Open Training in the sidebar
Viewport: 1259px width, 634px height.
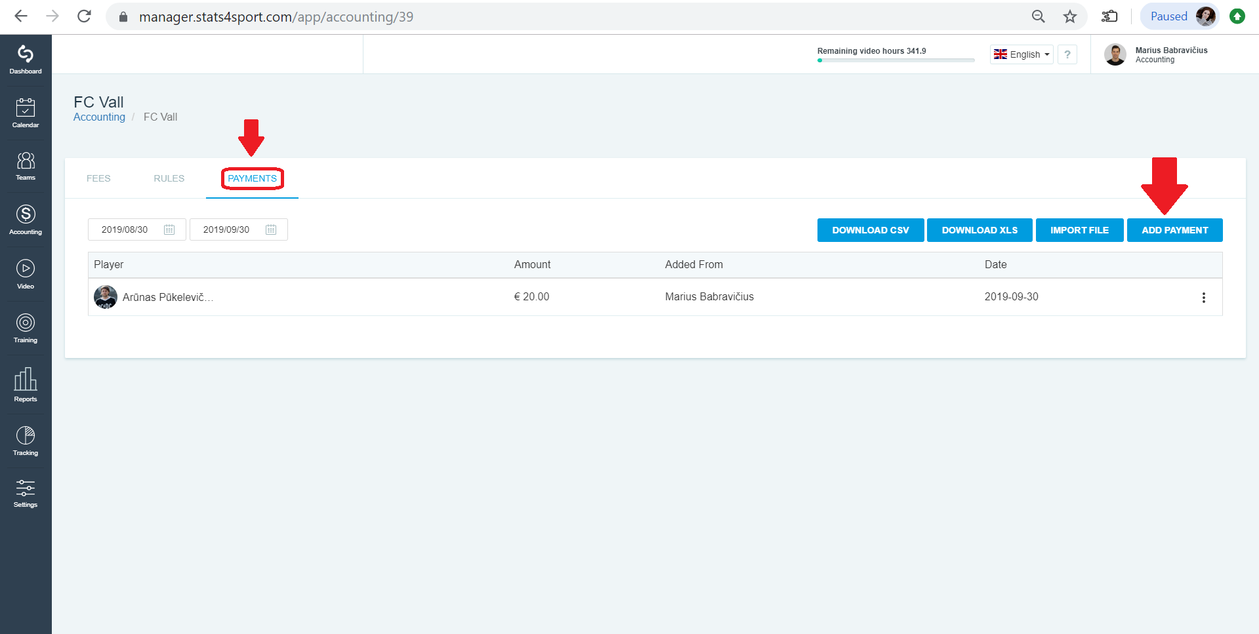pyautogui.click(x=26, y=328)
